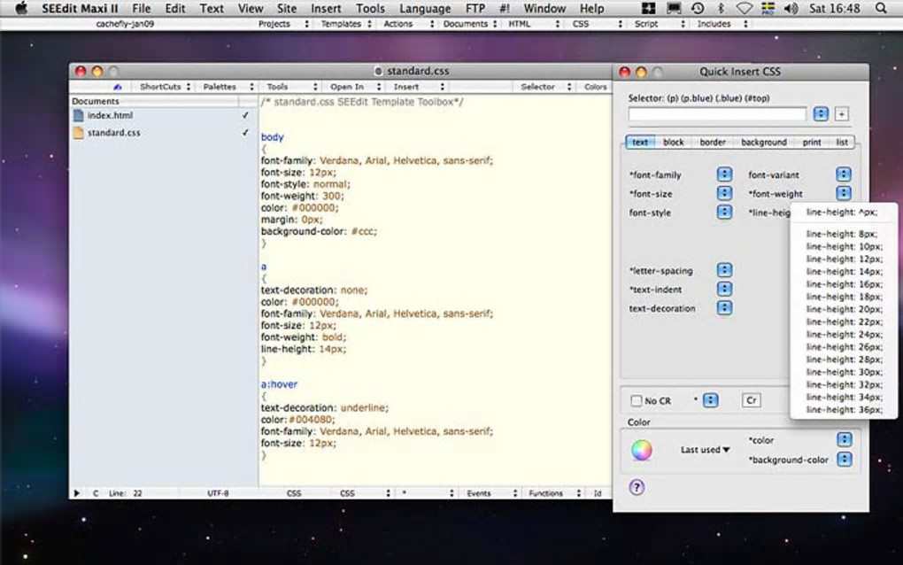This screenshot has width=903, height=565.
Task: Click the Spotlight magnifier icon in menu bar
Action: coord(881,8)
